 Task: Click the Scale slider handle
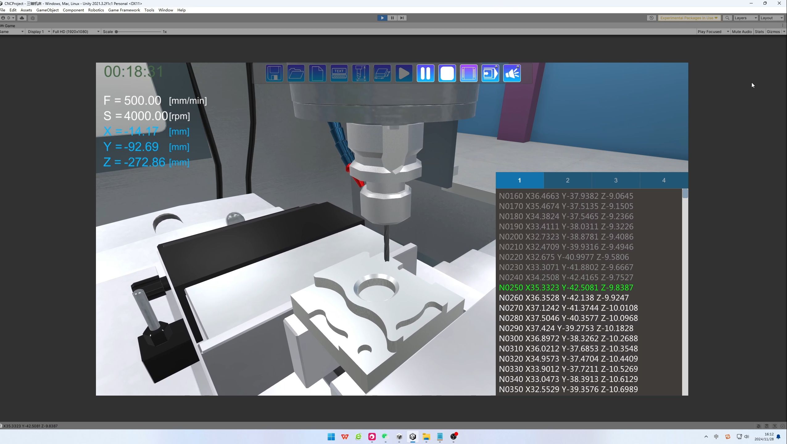(116, 31)
